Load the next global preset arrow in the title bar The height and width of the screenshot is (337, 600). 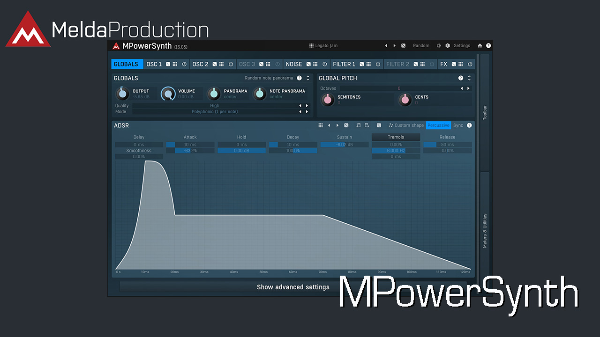pyautogui.click(x=394, y=46)
